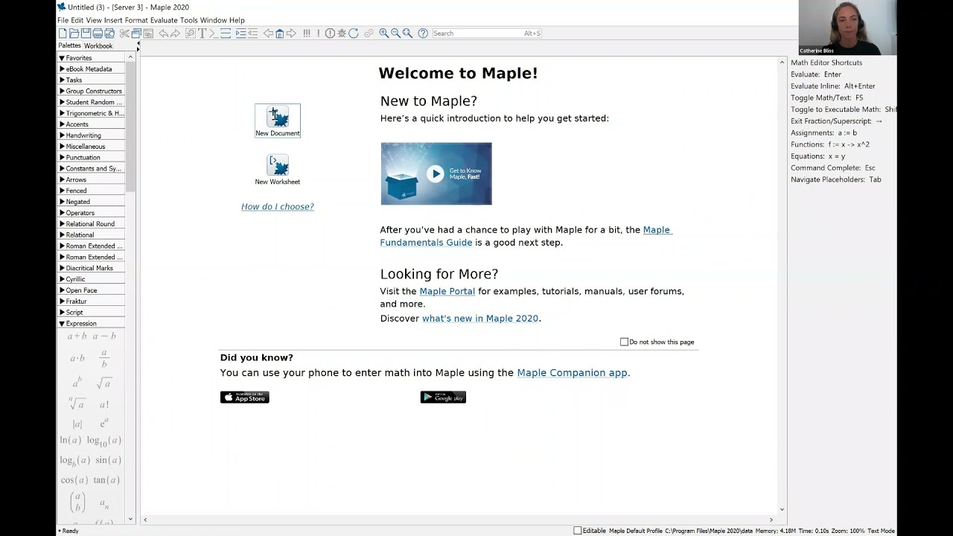The width and height of the screenshot is (953, 536).
Task: Click the Print toolbar icon
Action: 98,33
